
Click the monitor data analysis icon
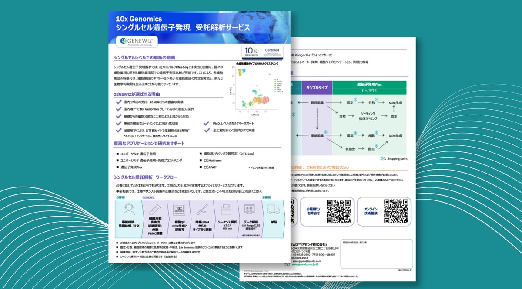click(x=249, y=210)
